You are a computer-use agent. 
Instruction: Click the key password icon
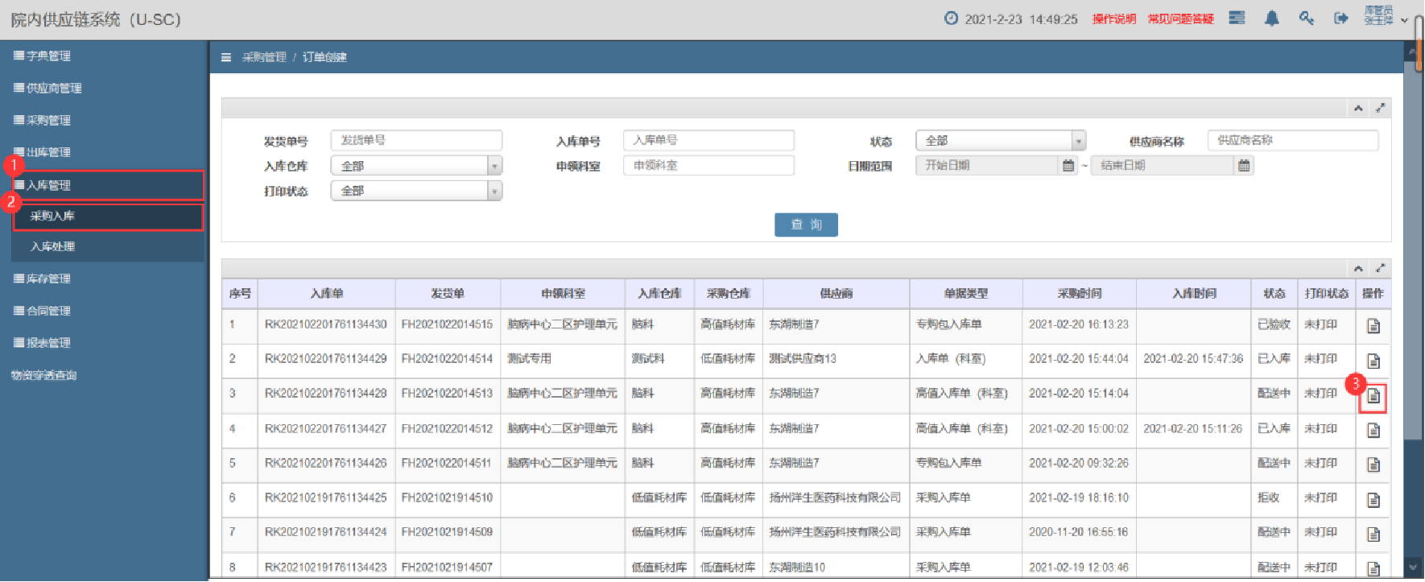(x=1306, y=19)
